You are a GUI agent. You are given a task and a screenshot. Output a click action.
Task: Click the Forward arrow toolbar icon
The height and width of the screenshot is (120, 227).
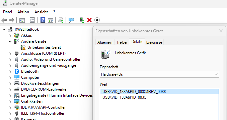[12, 20]
